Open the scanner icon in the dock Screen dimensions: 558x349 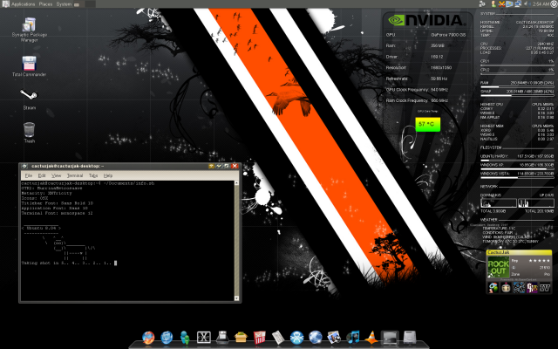[x=222, y=338]
